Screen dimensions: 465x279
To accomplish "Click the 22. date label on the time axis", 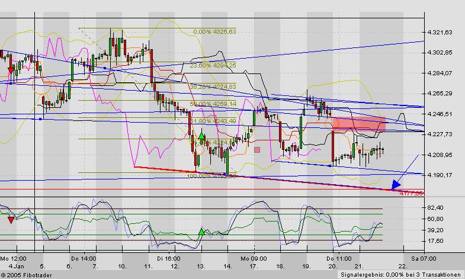I will click(402, 266).
